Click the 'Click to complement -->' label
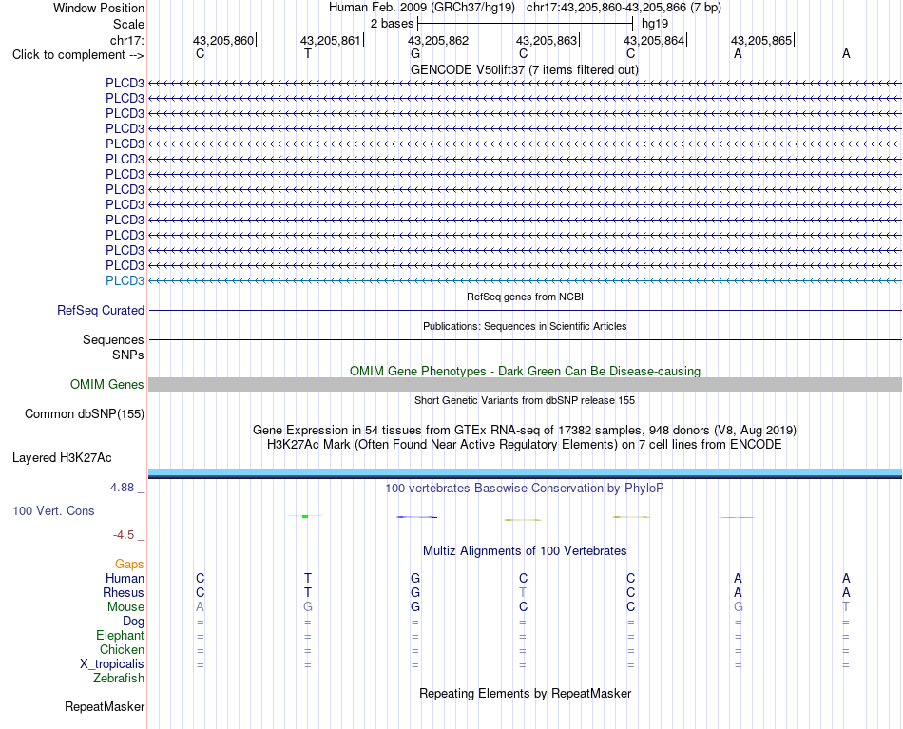The height and width of the screenshot is (729, 903). pyautogui.click(x=78, y=55)
